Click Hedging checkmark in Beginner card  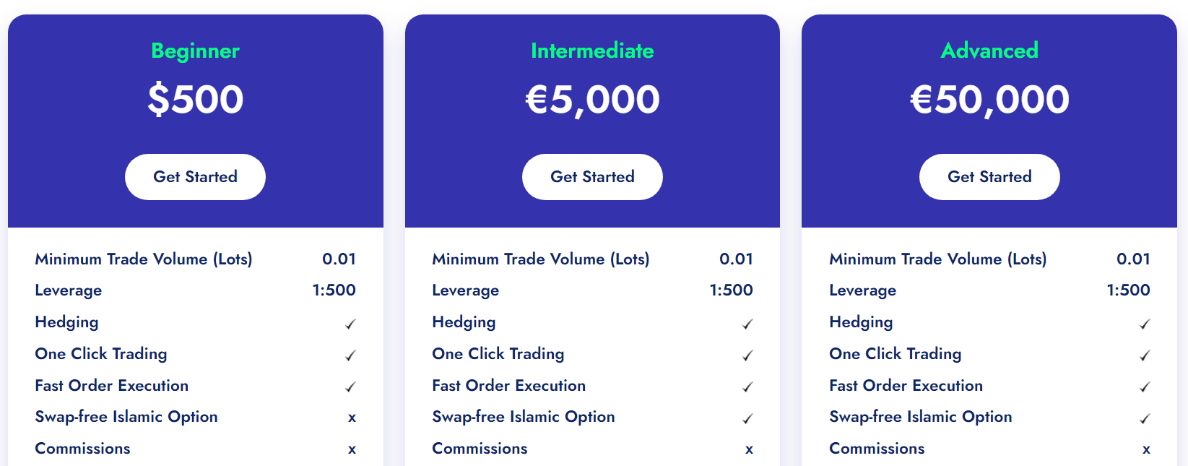[x=350, y=324]
